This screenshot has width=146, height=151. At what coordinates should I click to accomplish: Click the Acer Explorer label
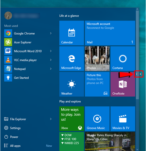pyautogui.click(x=23, y=42)
